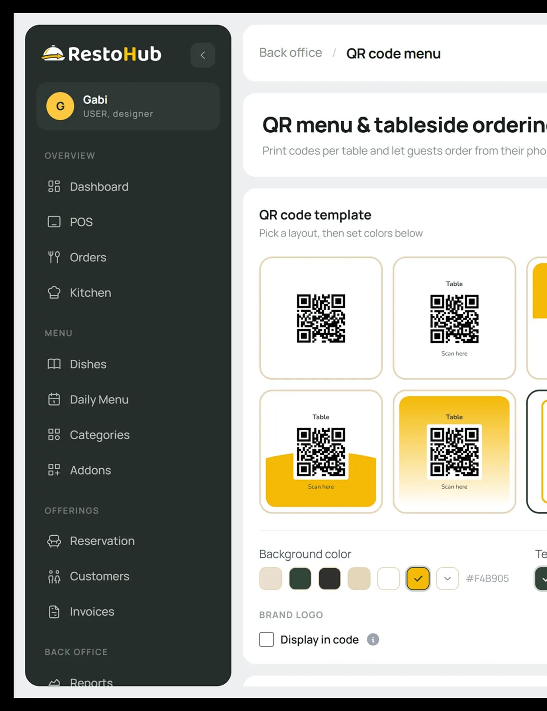Click the info icon beside Display in code
This screenshot has width=547, height=711.
click(373, 639)
